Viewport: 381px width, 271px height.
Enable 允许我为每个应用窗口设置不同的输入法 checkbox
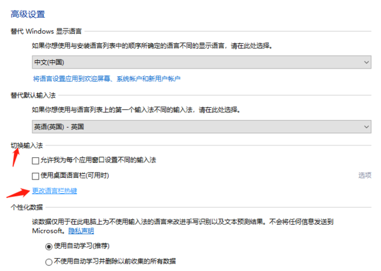tap(36, 161)
